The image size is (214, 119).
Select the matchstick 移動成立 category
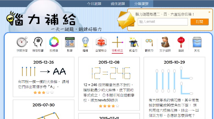[117, 43]
